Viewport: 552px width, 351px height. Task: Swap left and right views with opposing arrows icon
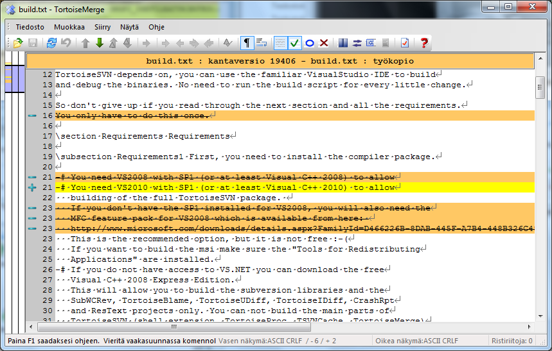(357, 43)
